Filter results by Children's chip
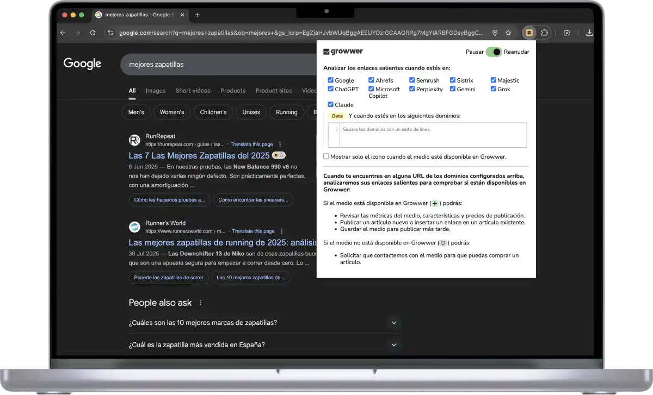Viewport: 653px width, 395px height. coord(213,112)
